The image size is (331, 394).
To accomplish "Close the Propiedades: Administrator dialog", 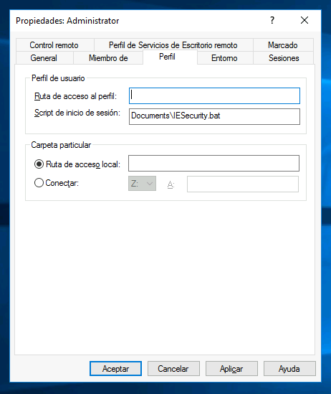I will pos(304,20).
